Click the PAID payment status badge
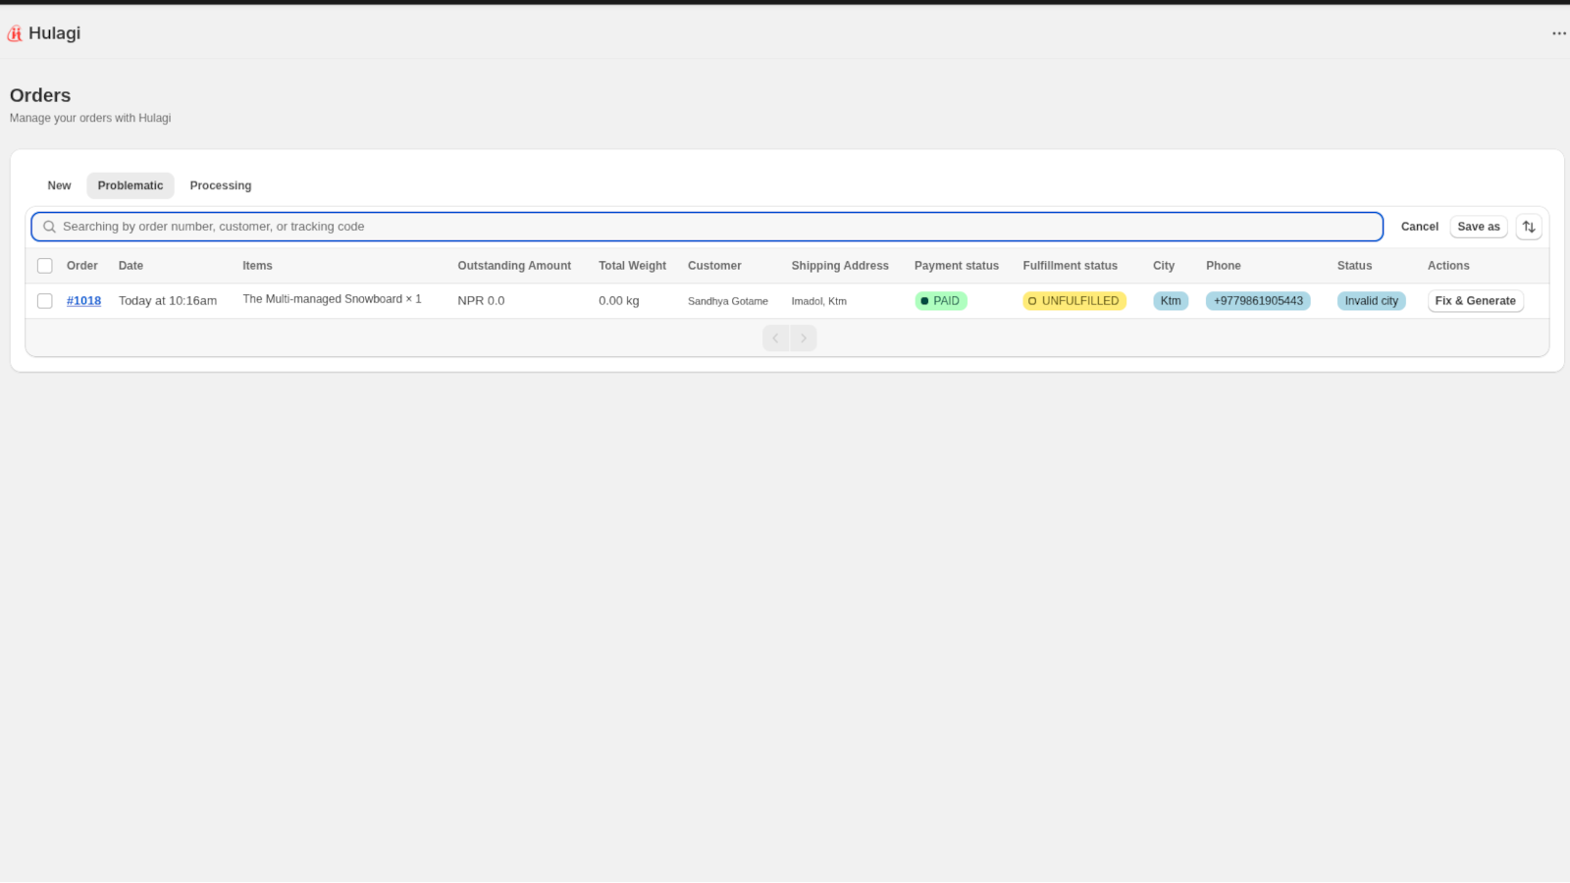1570x883 pixels. pyautogui.click(x=940, y=301)
